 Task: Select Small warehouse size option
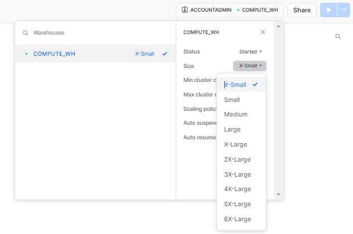[x=232, y=100]
